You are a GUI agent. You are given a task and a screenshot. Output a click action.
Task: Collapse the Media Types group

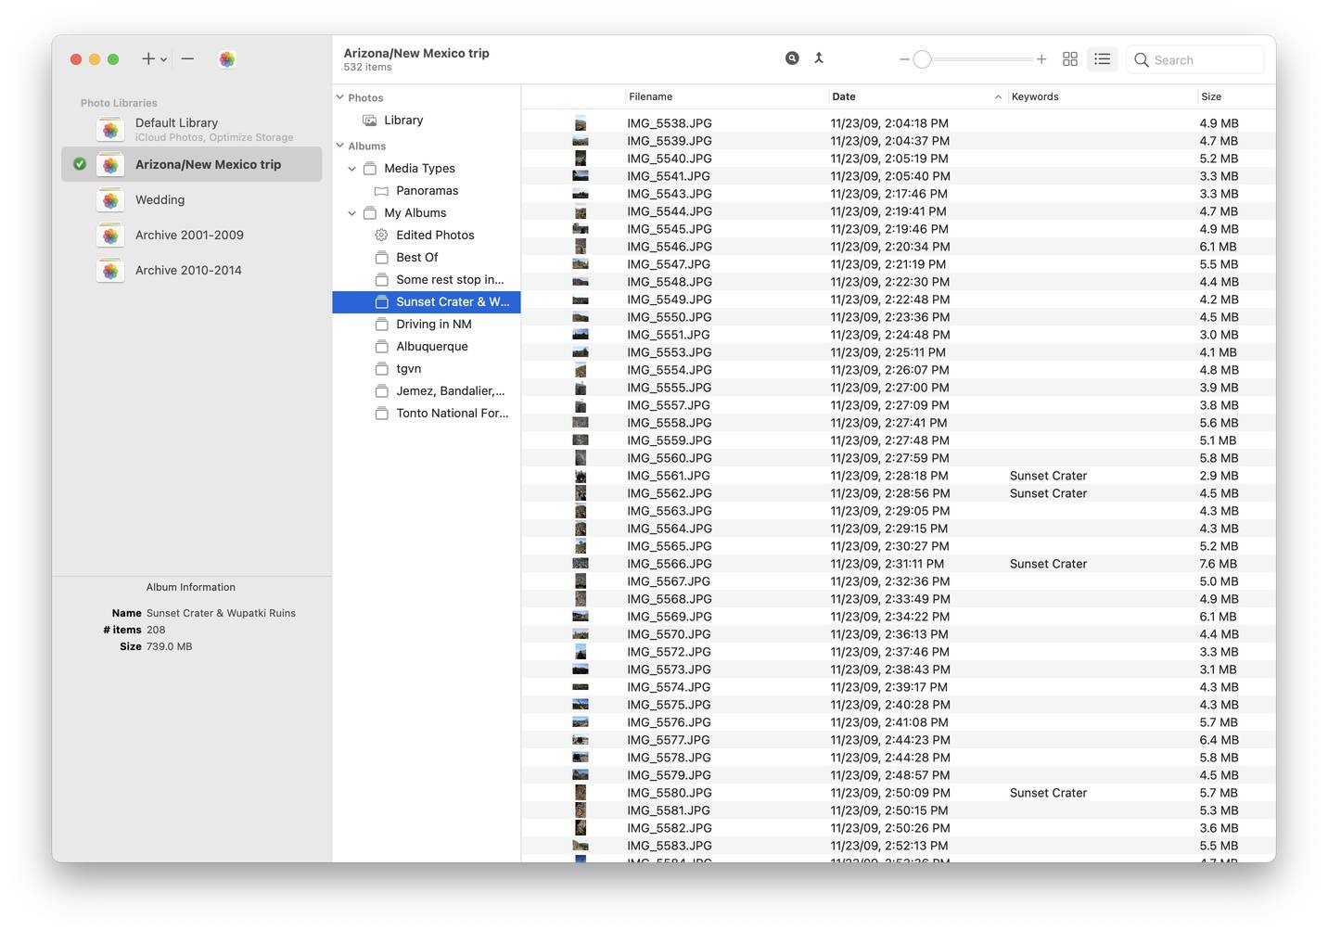[352, 169]
